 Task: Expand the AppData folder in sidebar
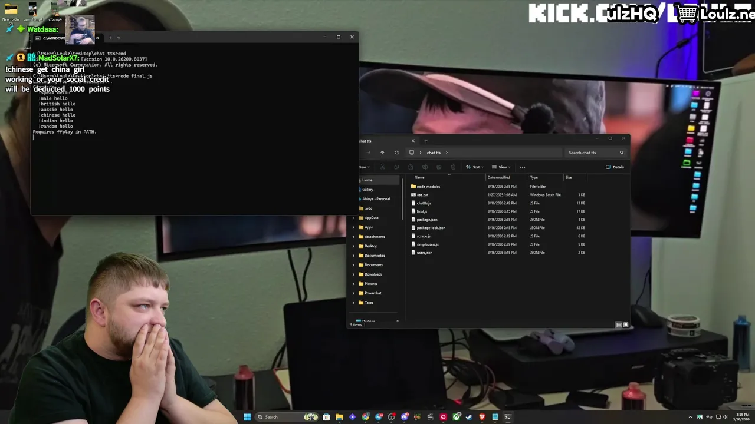tap(353, 218)
